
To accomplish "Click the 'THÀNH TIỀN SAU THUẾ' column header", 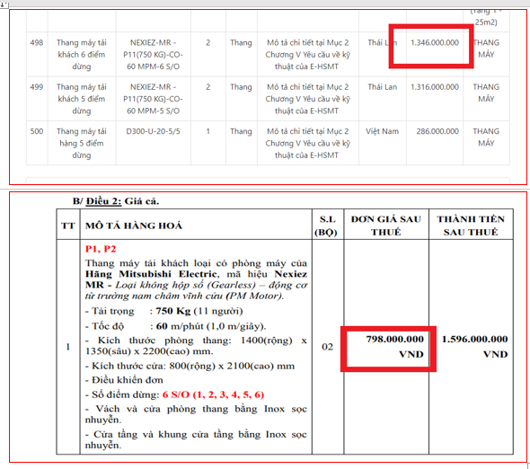I will [471, 226].
